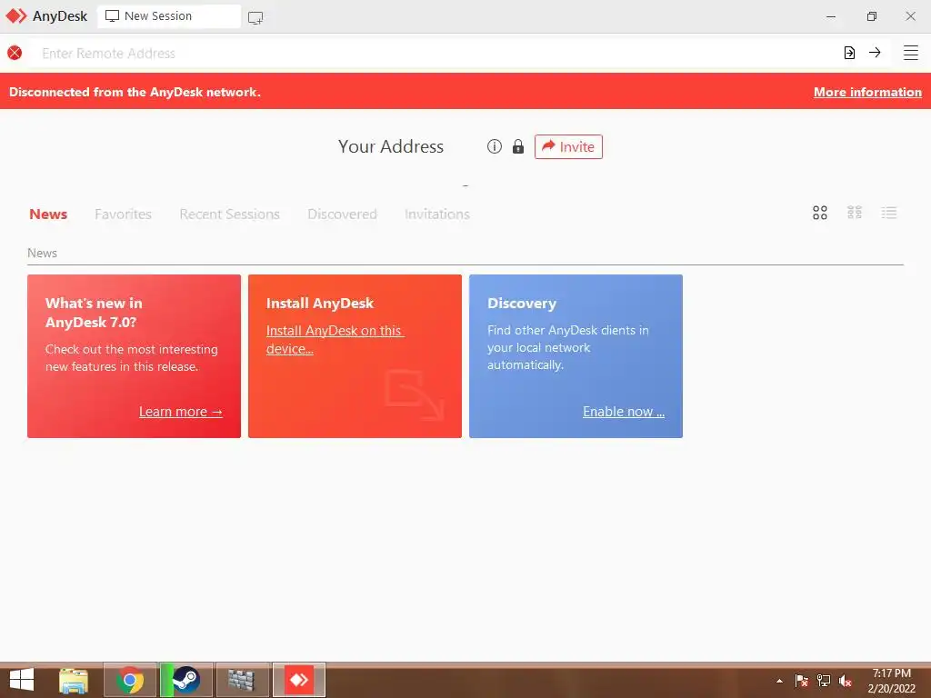Click the What's new in AnyDesk 7.0 card
The image size is (931, 698).
point(135,356)
